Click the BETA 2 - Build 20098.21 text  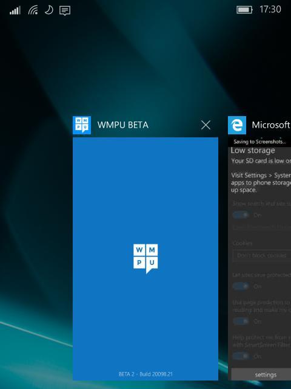145,374
